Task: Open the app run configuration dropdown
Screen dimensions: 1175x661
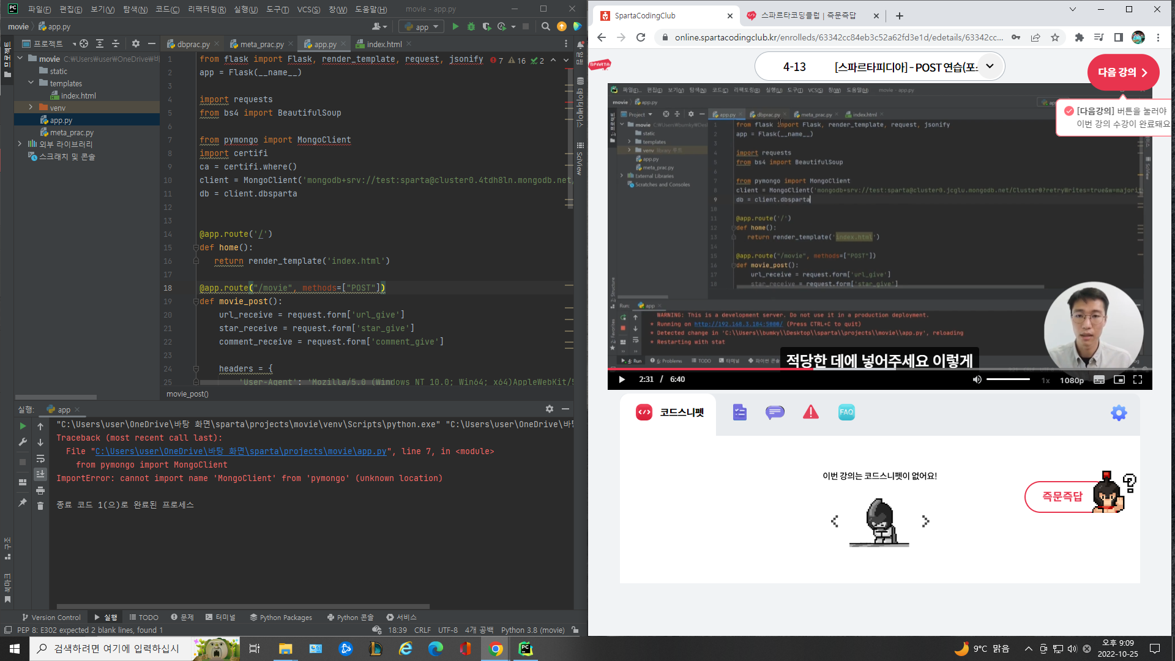Action: click(x=421, y=26)
